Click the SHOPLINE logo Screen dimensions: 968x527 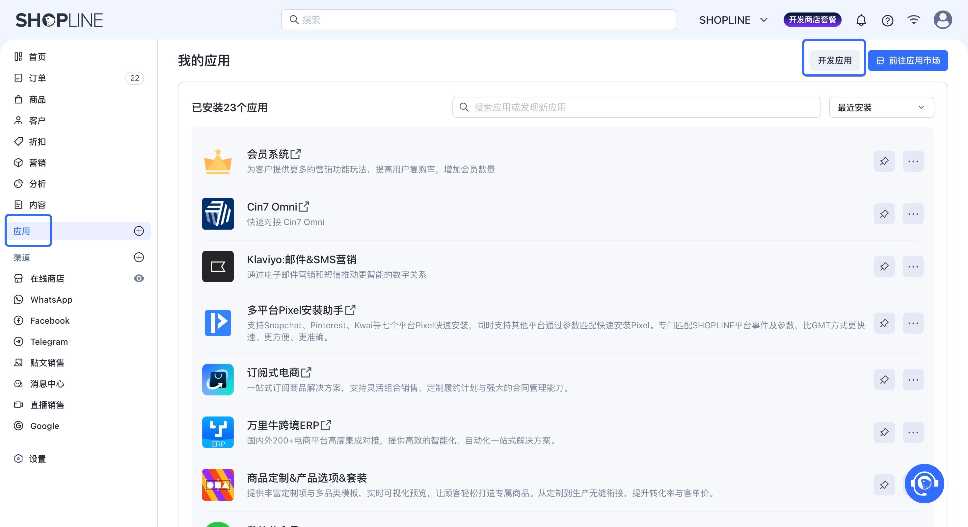tap(59, 20)
